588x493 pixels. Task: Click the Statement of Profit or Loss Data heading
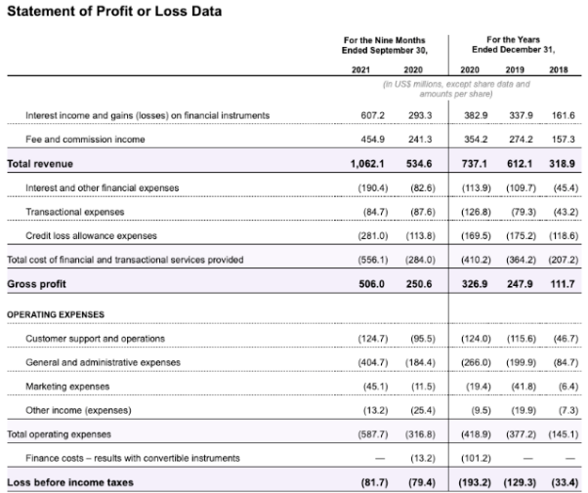(x=114, y=12)
